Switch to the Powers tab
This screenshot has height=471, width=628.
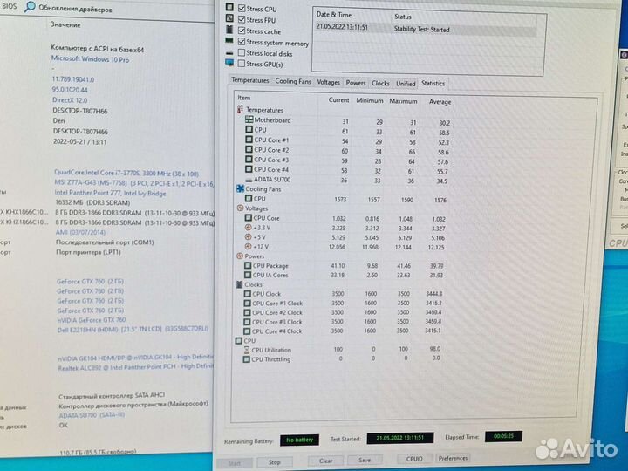tap(356, 83)
